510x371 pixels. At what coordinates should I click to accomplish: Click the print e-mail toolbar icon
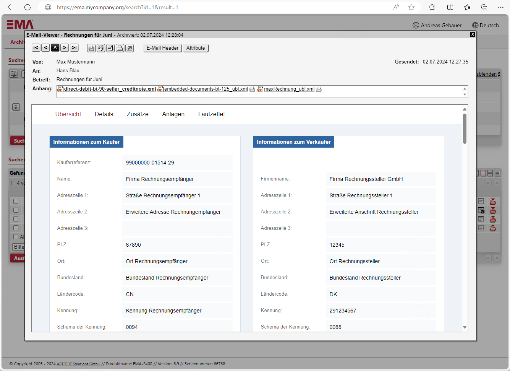(x=120, y=48)
